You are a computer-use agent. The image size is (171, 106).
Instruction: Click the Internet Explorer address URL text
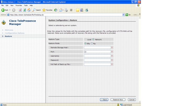(27, 15)
